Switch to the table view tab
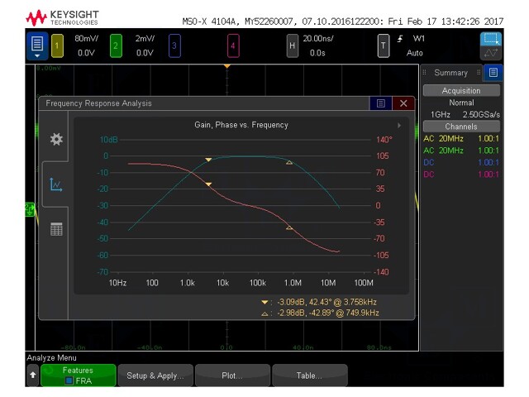 [x=56, y=229]
